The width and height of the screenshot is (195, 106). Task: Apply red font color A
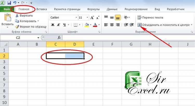click(95, 25)
